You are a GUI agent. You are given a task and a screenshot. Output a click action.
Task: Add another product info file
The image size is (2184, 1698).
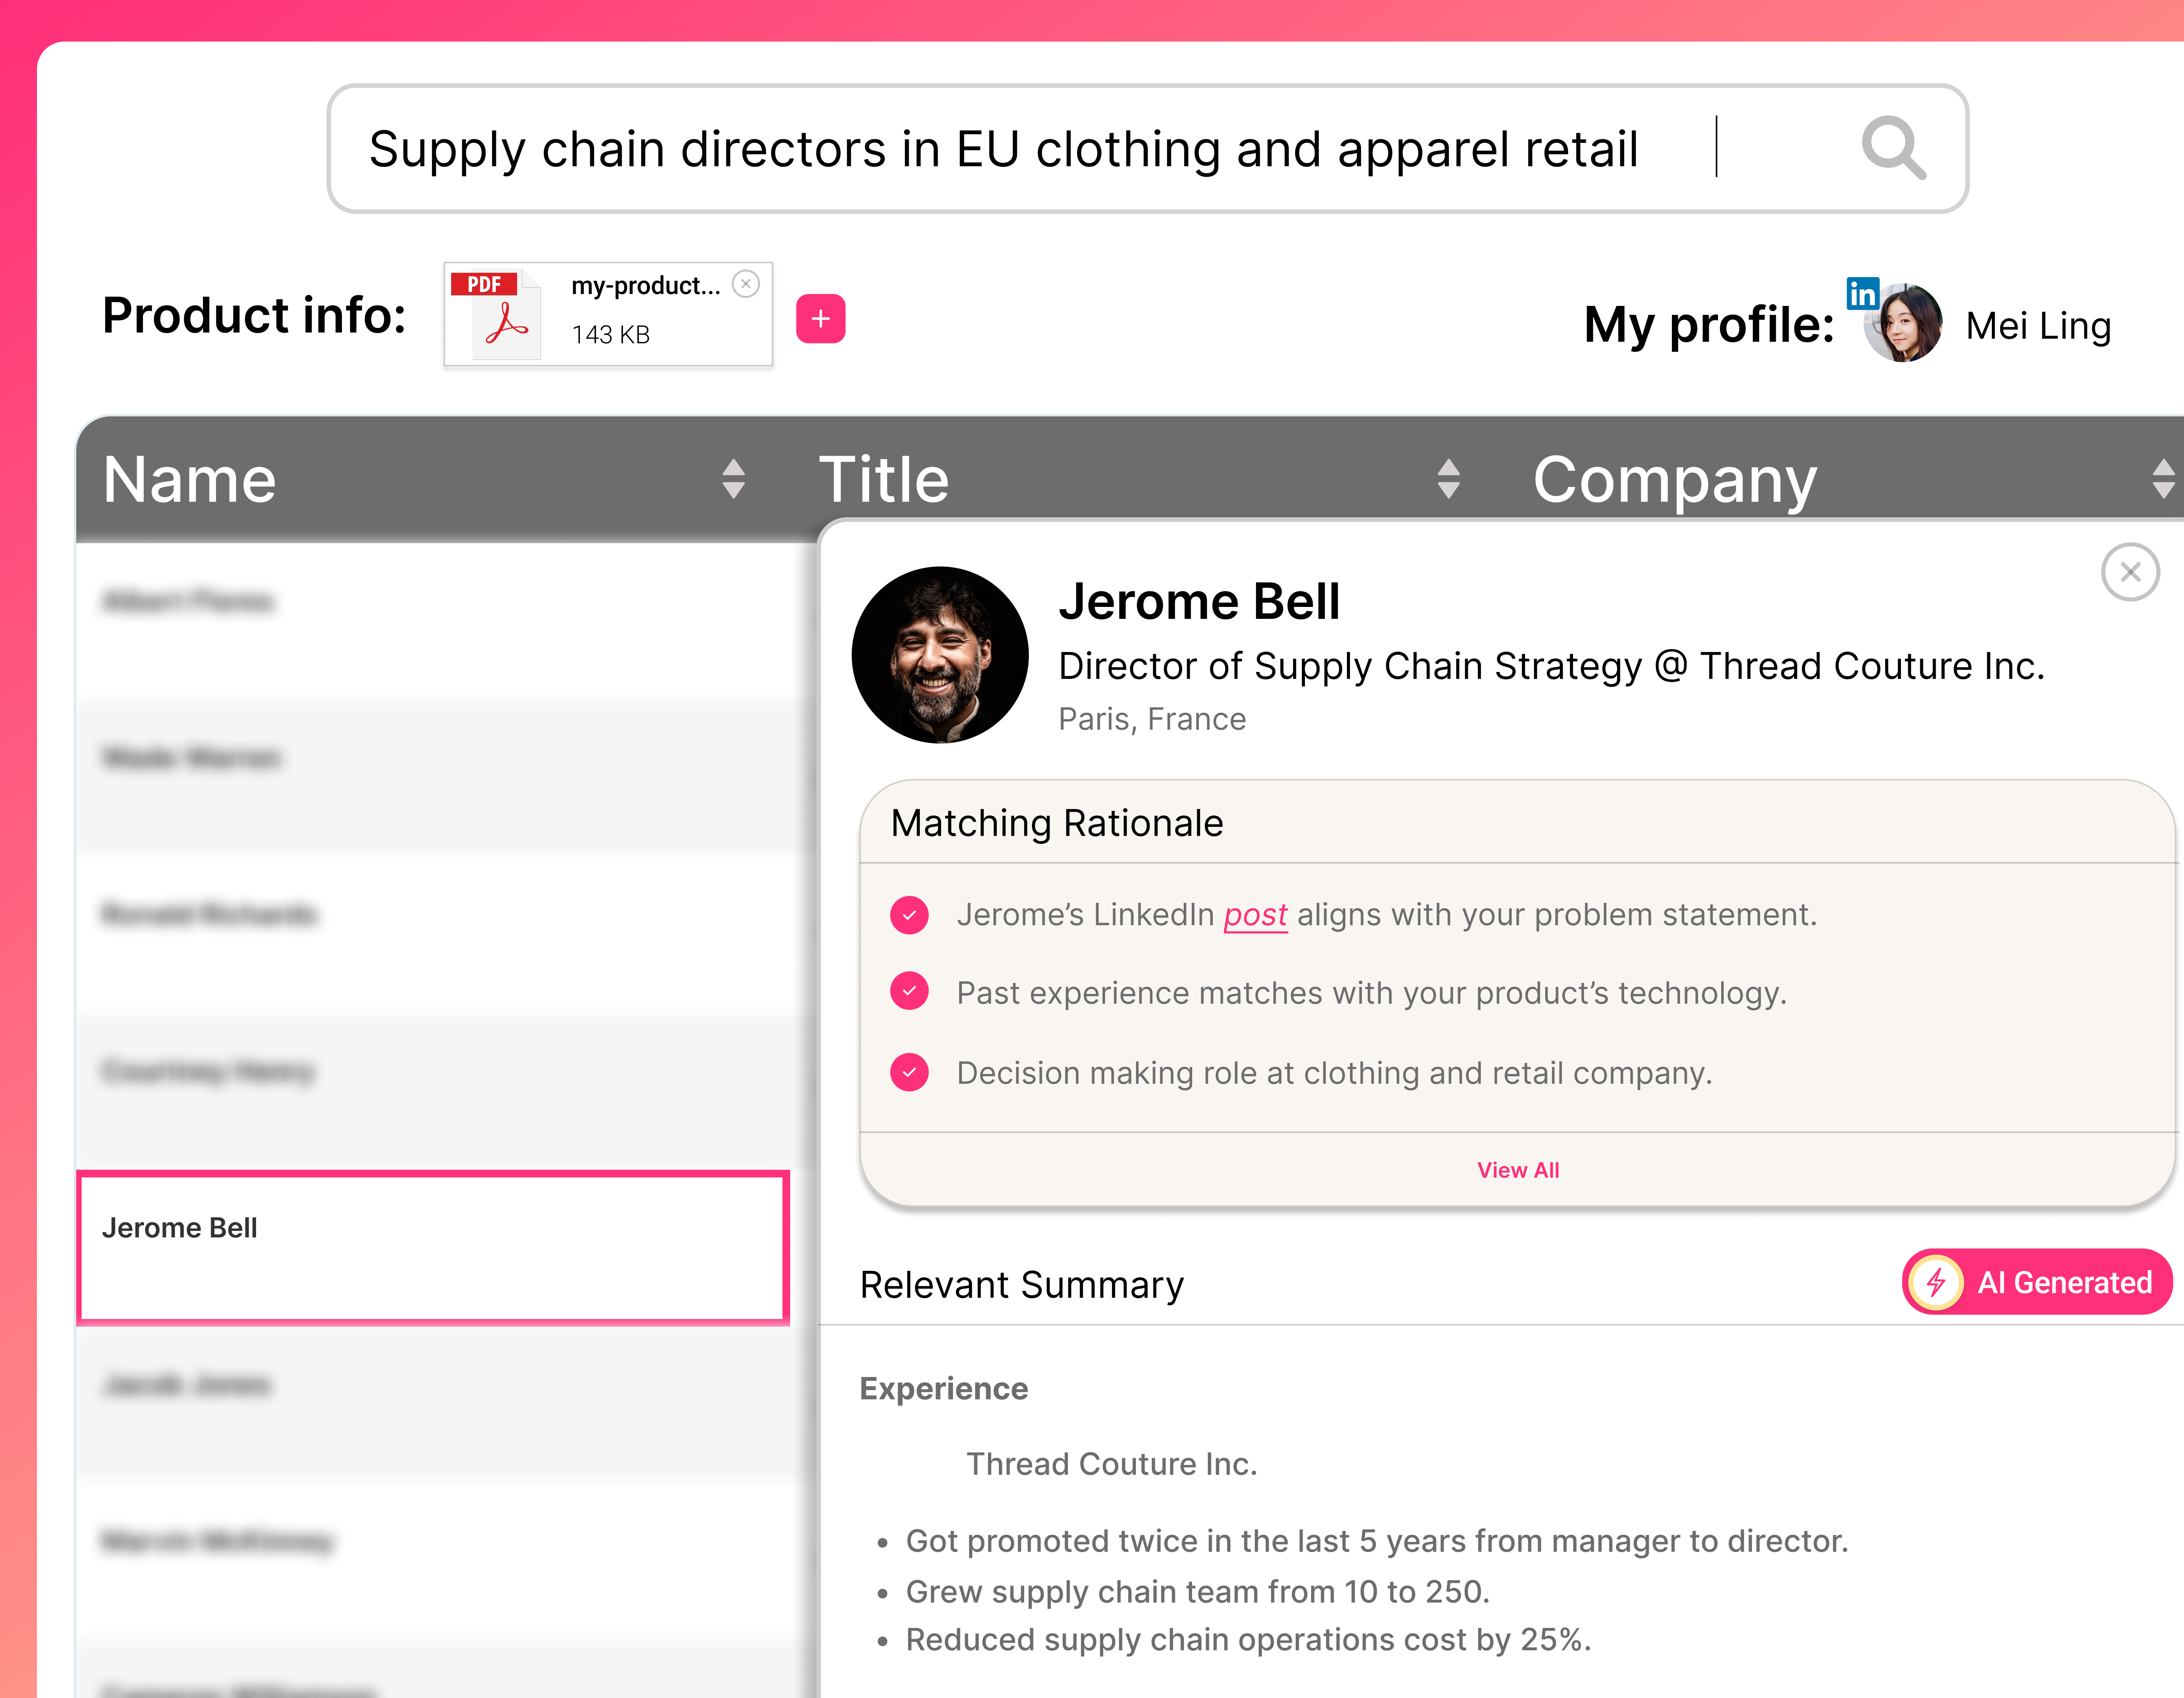(820, 319)
